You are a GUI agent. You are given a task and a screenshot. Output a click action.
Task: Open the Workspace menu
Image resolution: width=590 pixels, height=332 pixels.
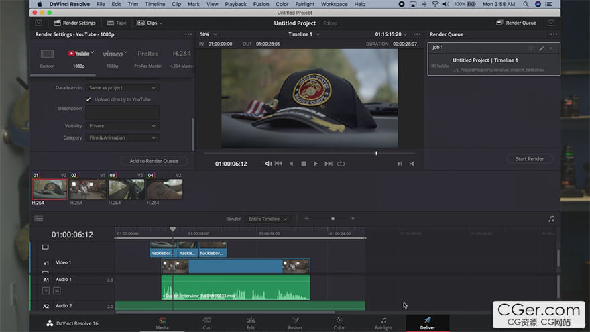click(334, 4)
